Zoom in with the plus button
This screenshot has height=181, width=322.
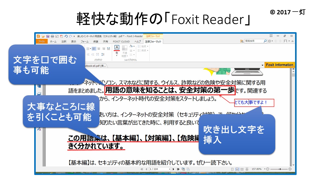pos(290,169)
